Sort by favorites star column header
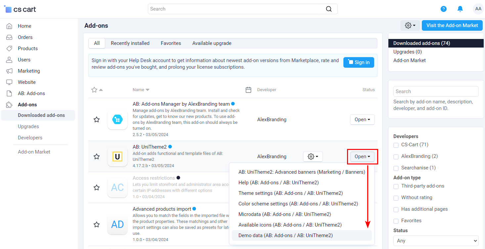The width and height of the screenshot is (485, 249). 97,90
